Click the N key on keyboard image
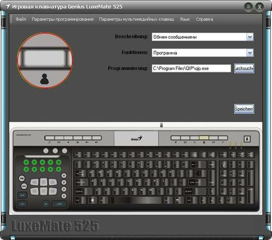Viewport: 272px width, 240px height. pos(143,191)
